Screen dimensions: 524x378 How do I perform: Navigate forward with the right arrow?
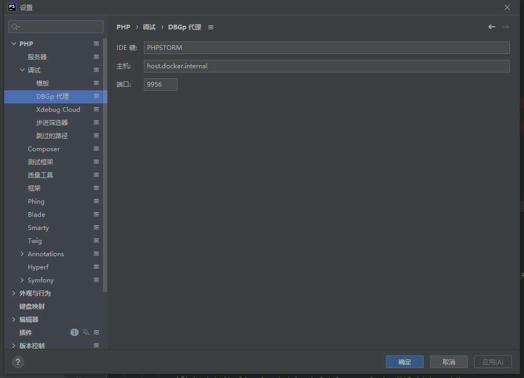506,27
